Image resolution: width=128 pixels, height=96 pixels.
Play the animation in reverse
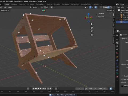click(38, 89)
